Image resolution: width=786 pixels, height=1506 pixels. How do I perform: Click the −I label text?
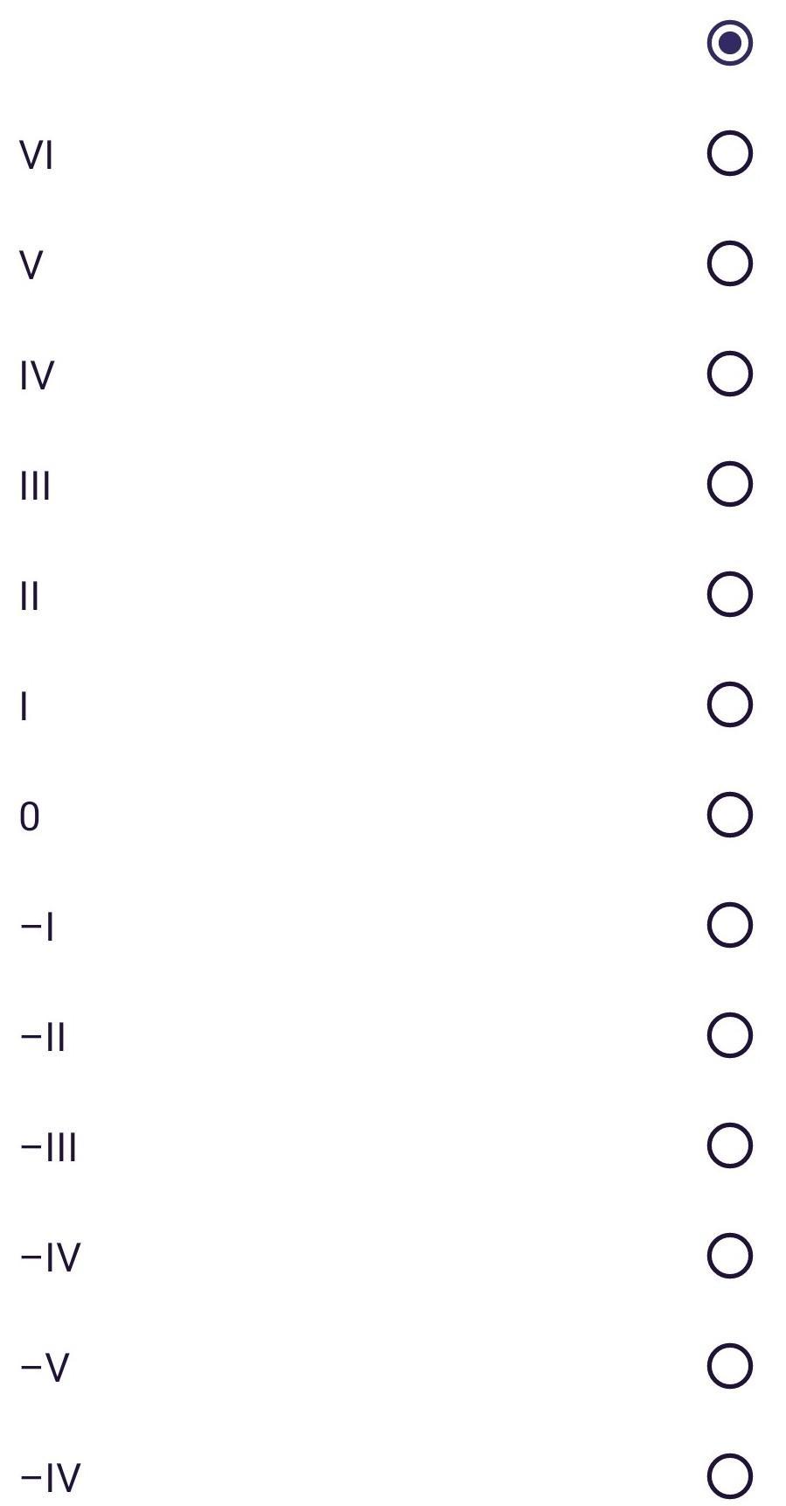(37, 928)
